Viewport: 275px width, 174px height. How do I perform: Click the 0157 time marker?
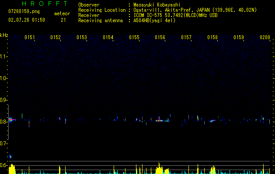pos(186,37)
